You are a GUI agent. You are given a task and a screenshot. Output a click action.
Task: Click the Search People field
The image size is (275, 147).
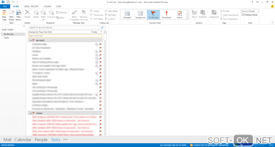pos(250,11)
